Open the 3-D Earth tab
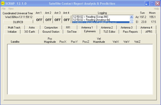161x105 pixels. coord(30,32)
